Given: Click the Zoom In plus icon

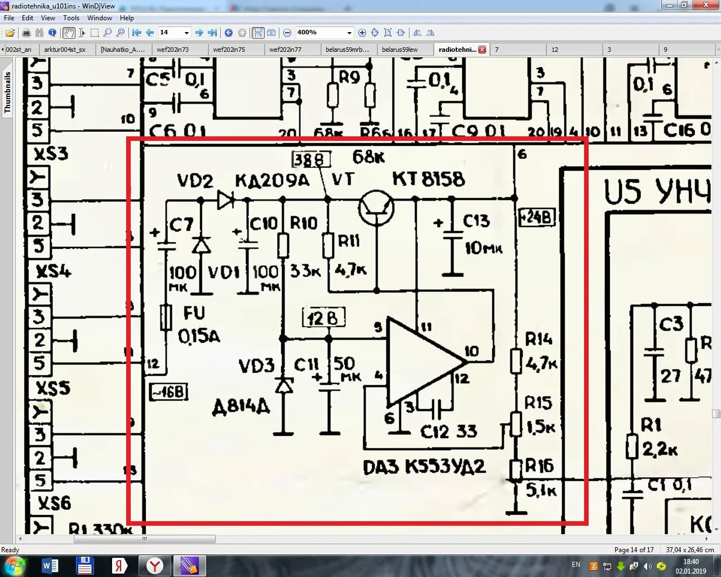Looking at the screenshot, I should coord(362,33).
